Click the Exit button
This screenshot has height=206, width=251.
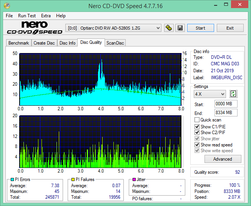pos(230,28)
